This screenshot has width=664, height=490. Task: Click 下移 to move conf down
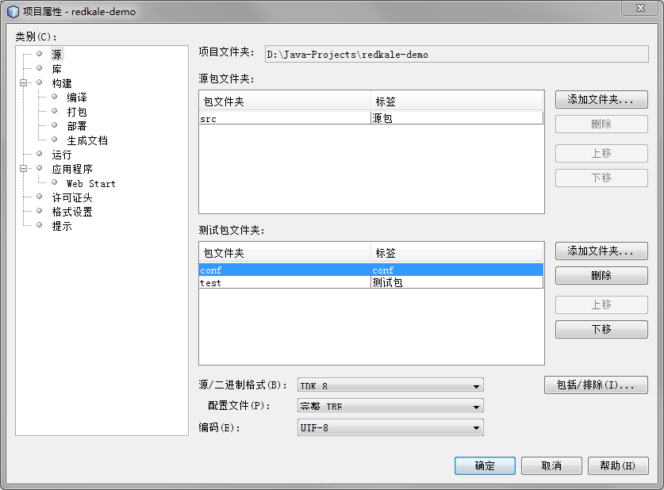coord(601,330)
